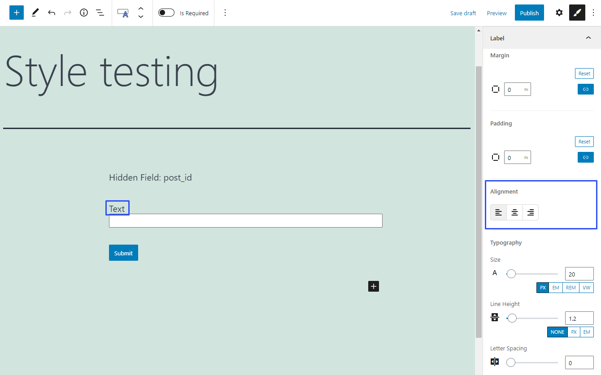Screen dimensions: 601x375
Task: Open the block inserter
Action: tap(16, 13)
